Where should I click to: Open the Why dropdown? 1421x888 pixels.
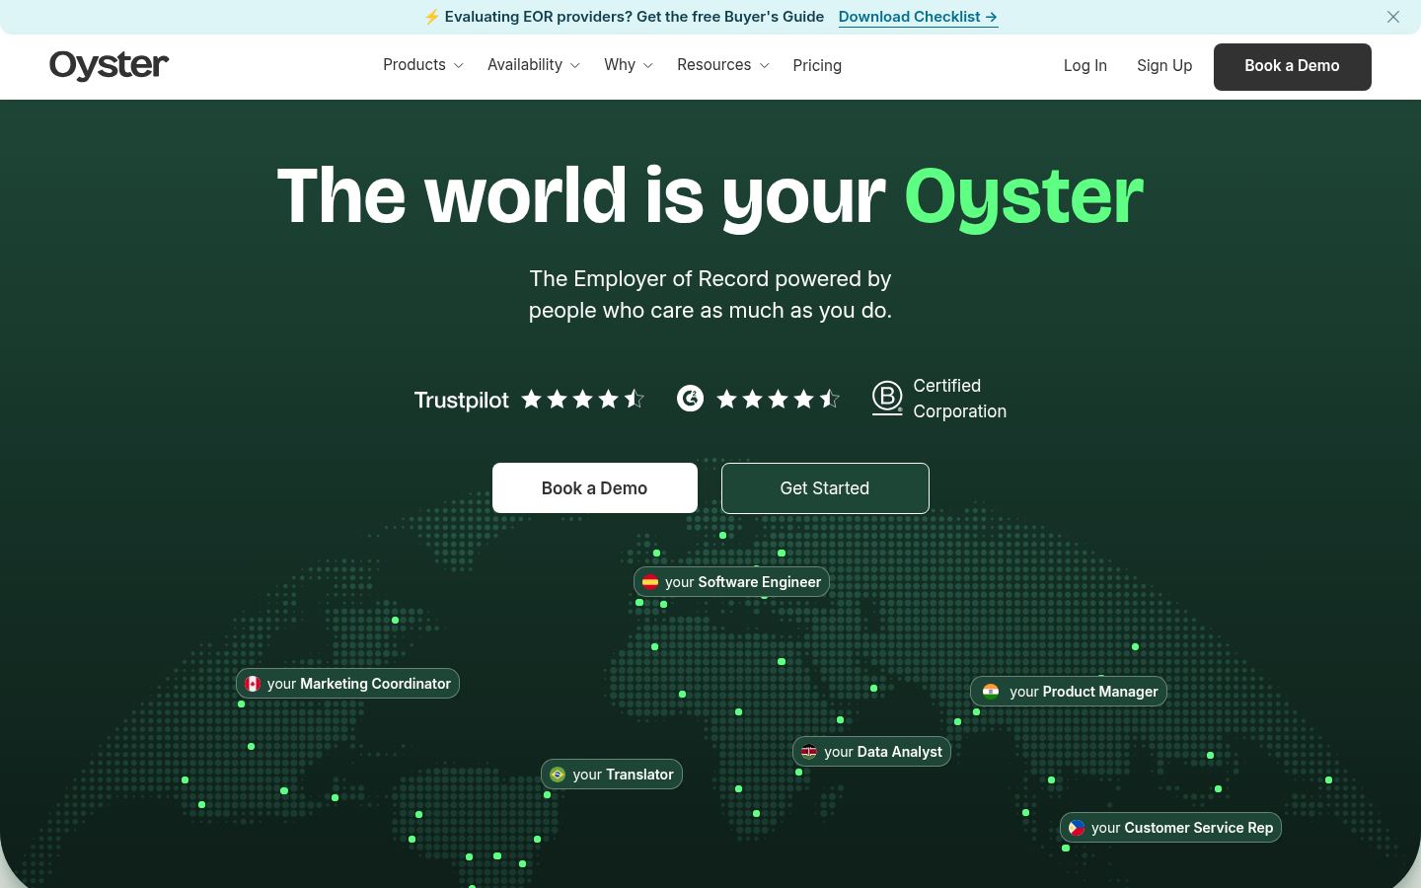point(629,65)
